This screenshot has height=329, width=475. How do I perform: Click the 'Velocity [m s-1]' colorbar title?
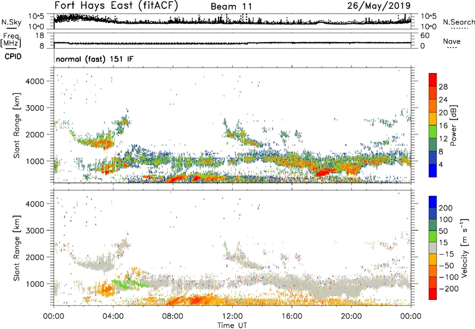click(464, 248)
